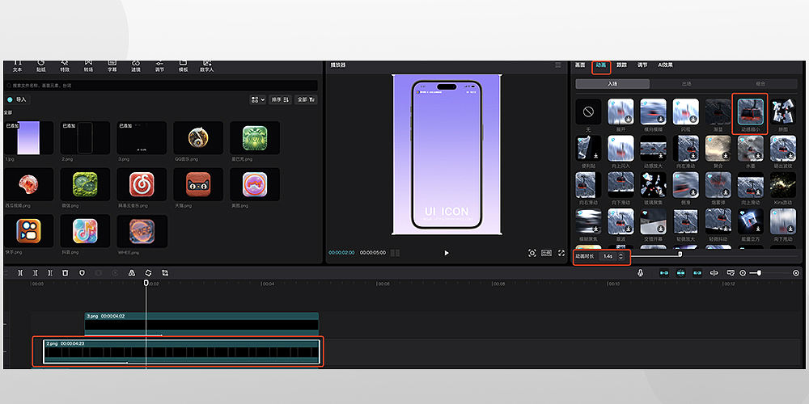Viewport: 809px width, 404px height.
Task: Open the 贴纸 stickers tab
Action: coord(40,65)
